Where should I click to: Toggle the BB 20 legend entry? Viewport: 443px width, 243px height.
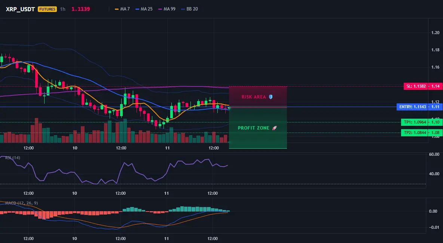(x=189, y=9)
